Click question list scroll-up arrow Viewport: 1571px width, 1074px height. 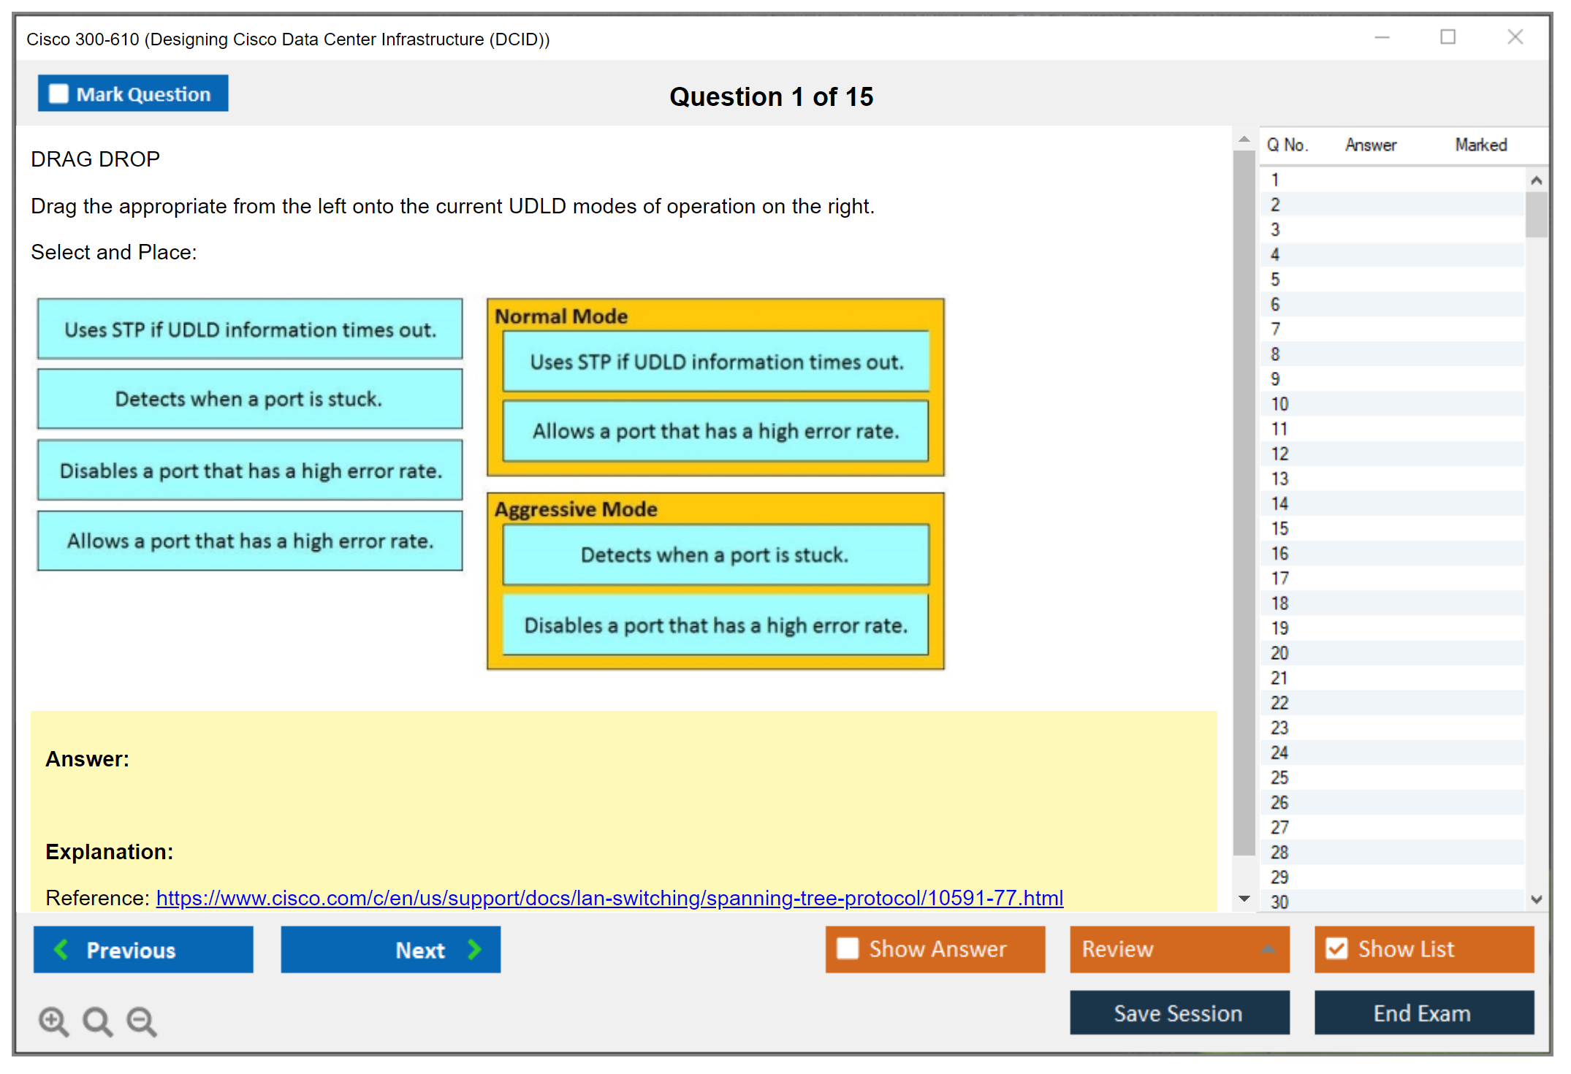[x=1536, y=180]
